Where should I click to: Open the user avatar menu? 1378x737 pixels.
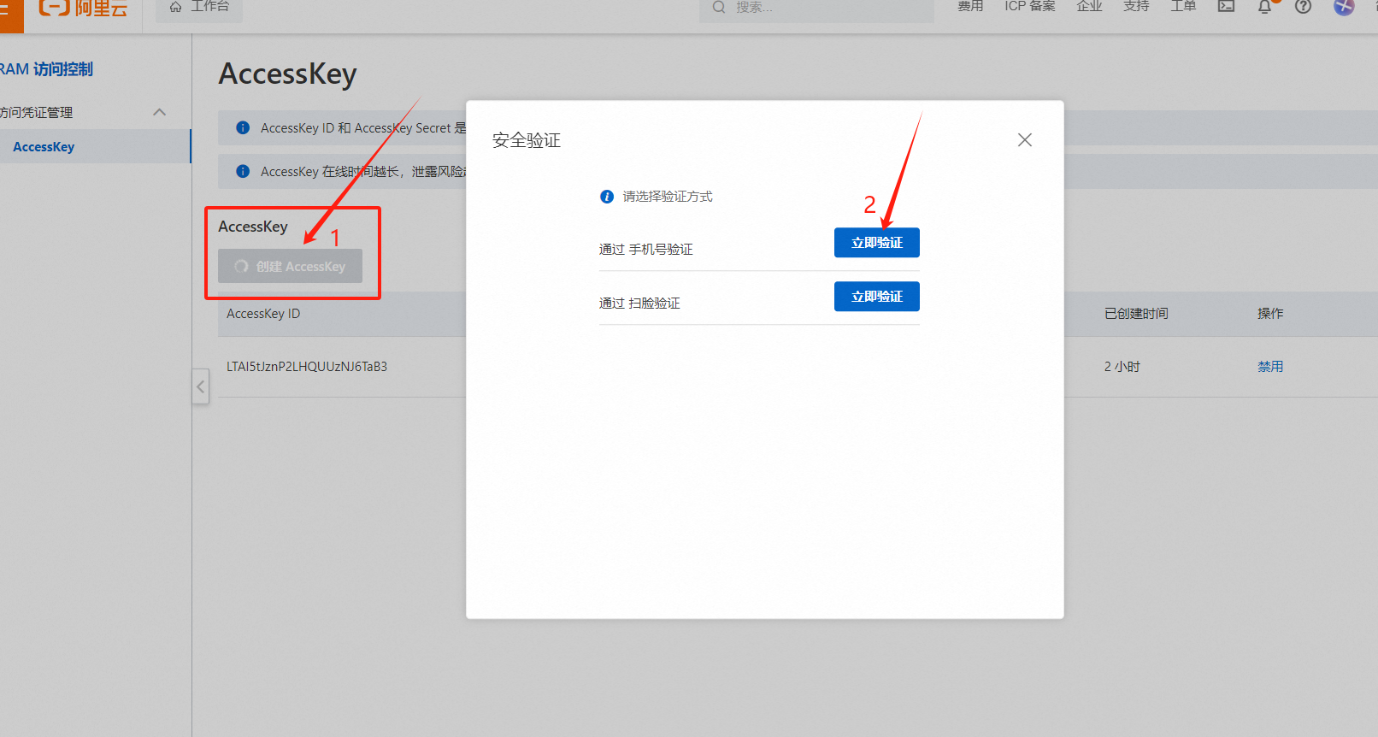(x=1344, y=7)
